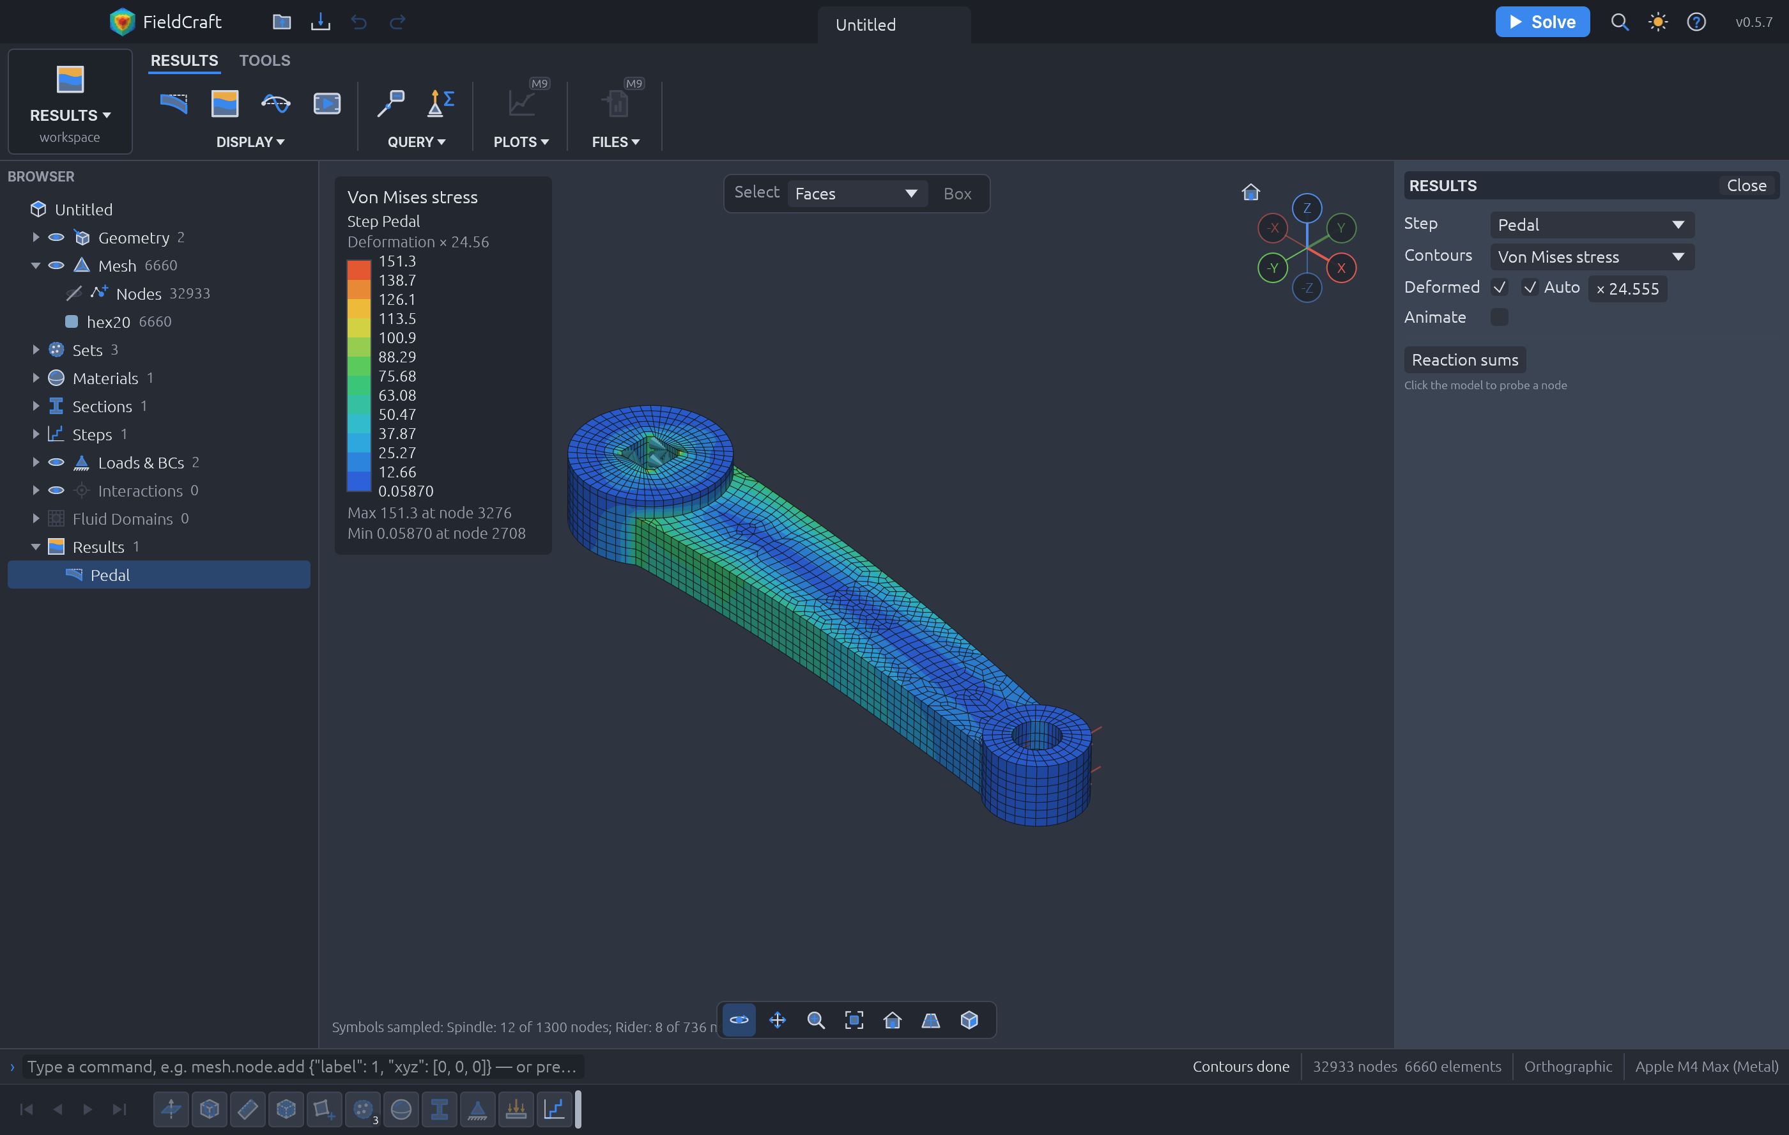Open the help question mark icon
The width and height of the screenshot is (1789, 1135).
[1696, 22]
